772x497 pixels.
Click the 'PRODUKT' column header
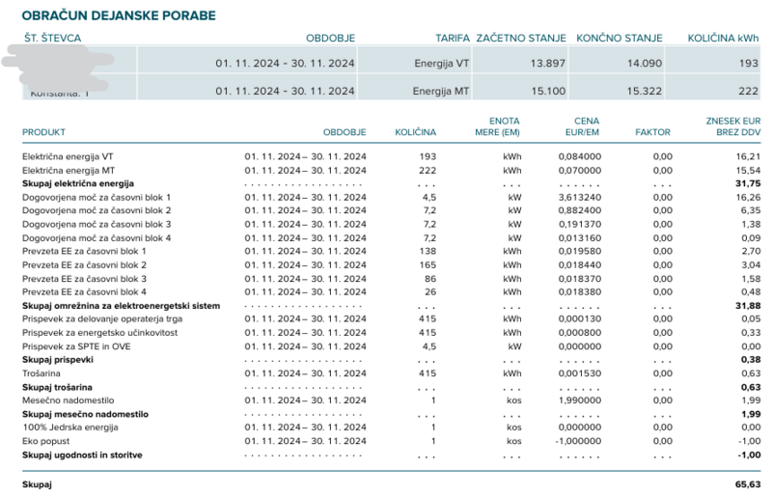(x=44, y=132)
